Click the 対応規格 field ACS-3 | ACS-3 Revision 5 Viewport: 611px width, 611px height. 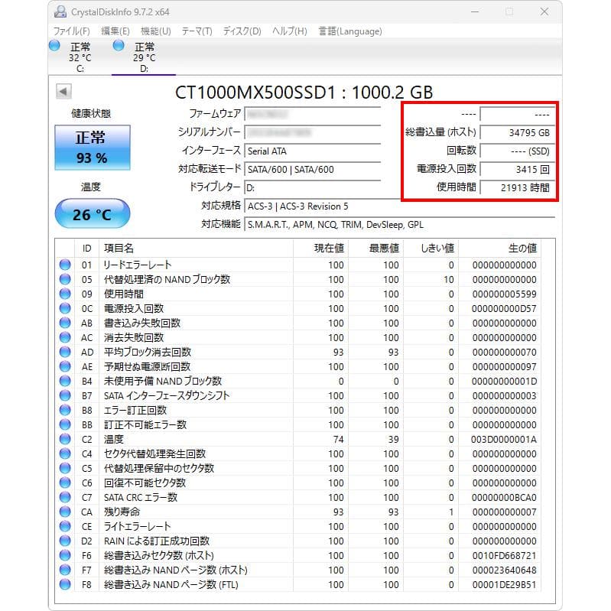pos(399,206)
